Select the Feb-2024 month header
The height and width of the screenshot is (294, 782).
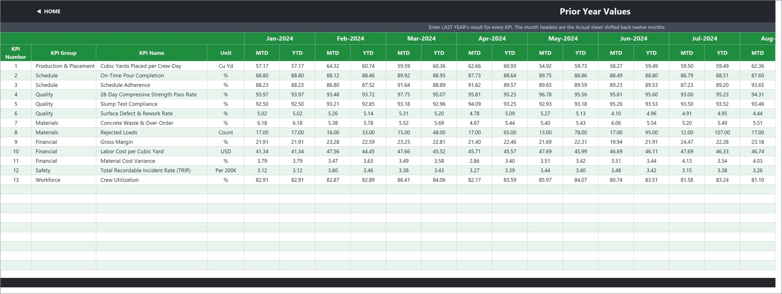click(350, 38)
